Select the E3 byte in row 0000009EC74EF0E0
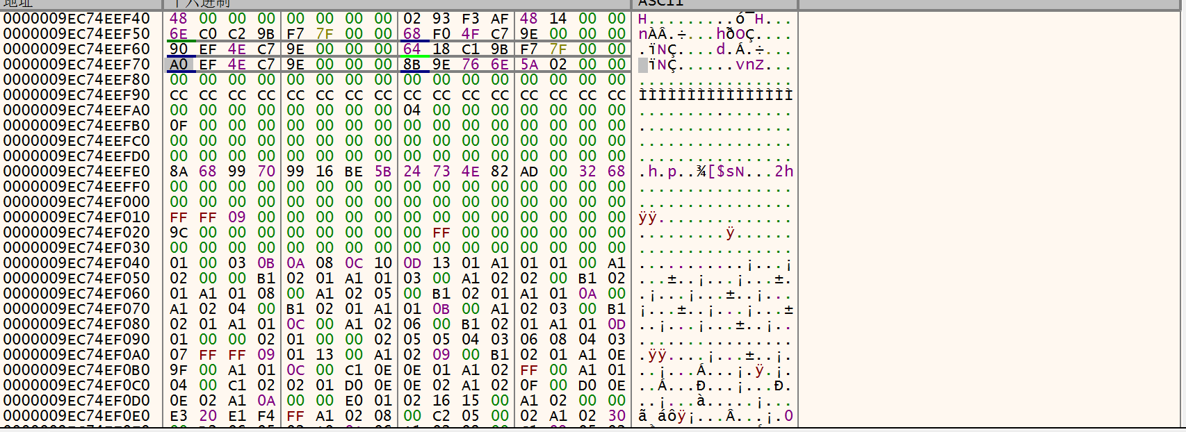The width and height of the screenshot is (1186, 432). 179,416
